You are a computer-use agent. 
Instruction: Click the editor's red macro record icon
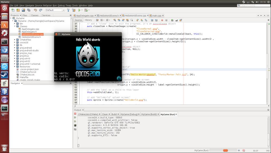pos(162,20)
